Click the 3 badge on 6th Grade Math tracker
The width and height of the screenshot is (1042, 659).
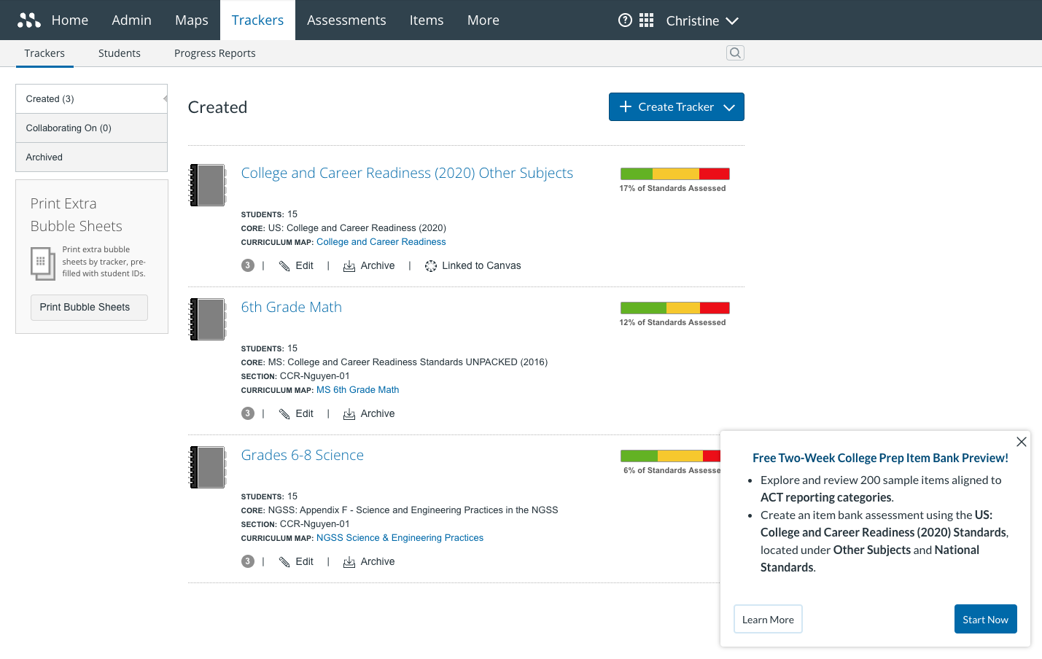click(x=248, y=413)
